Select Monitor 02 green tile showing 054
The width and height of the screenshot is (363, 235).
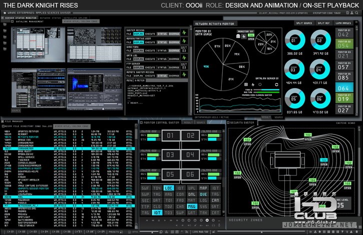click(344, 44)
